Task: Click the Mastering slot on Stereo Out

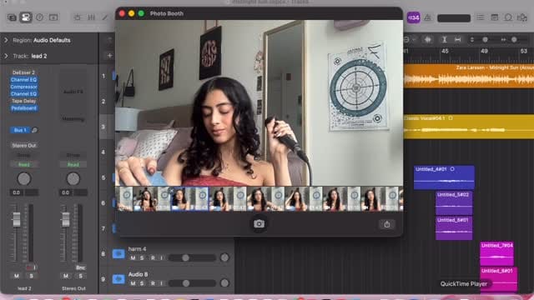Action: [73, 119]
